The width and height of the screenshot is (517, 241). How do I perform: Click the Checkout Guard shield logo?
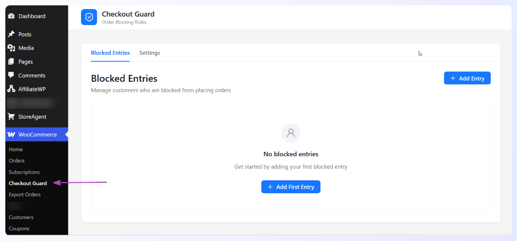89,17
